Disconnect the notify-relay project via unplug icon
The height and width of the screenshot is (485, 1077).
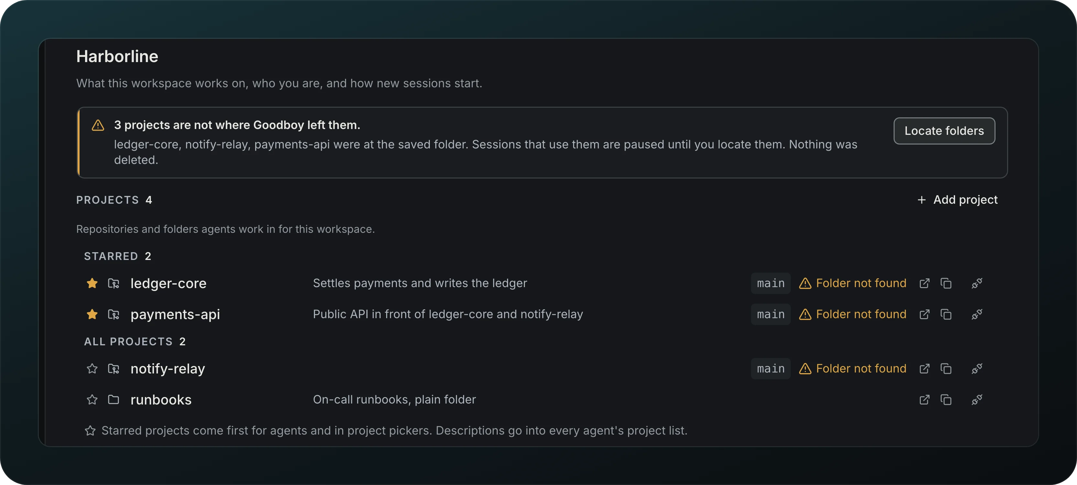click(x=977, y=368)
